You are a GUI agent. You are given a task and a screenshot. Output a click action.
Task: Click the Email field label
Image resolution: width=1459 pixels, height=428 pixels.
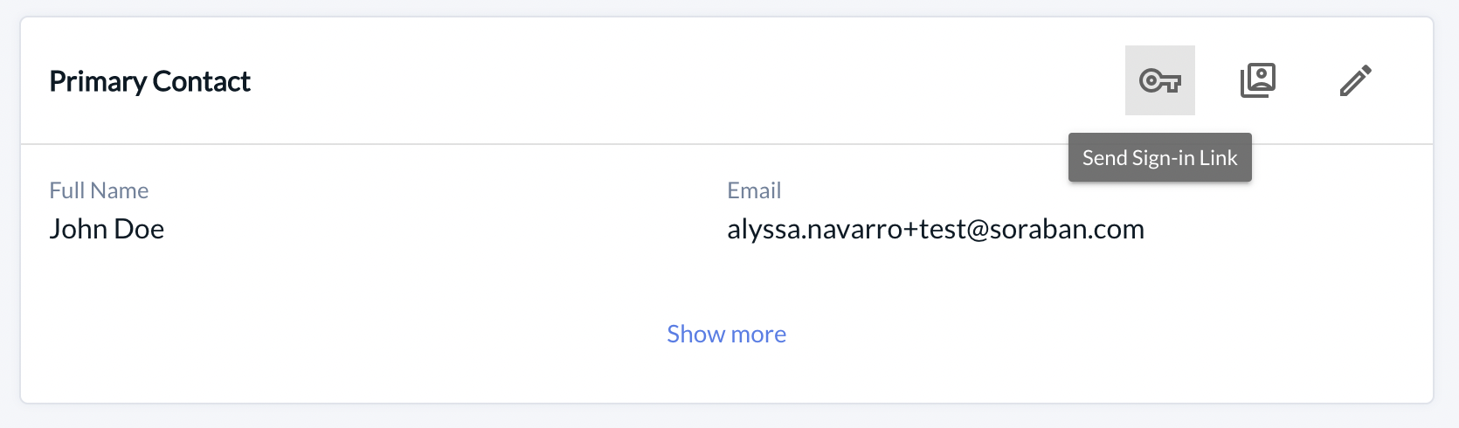754,190
